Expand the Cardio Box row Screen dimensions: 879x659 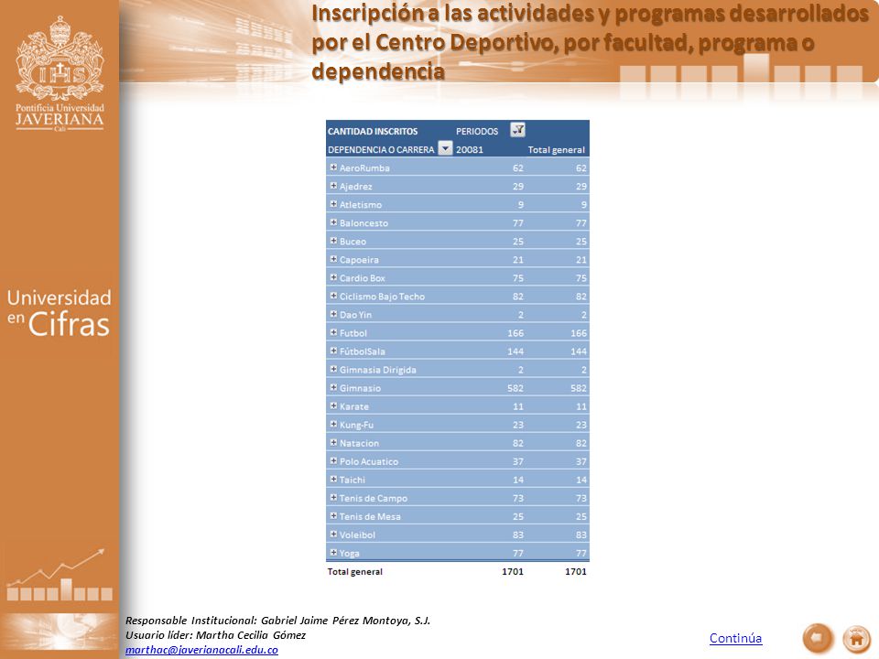[x=333, y=277]
